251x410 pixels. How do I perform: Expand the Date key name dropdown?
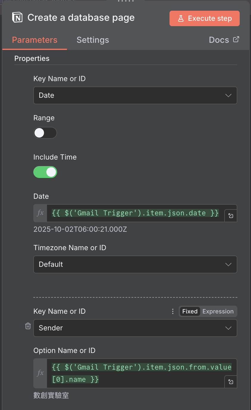tap(135, 95)
